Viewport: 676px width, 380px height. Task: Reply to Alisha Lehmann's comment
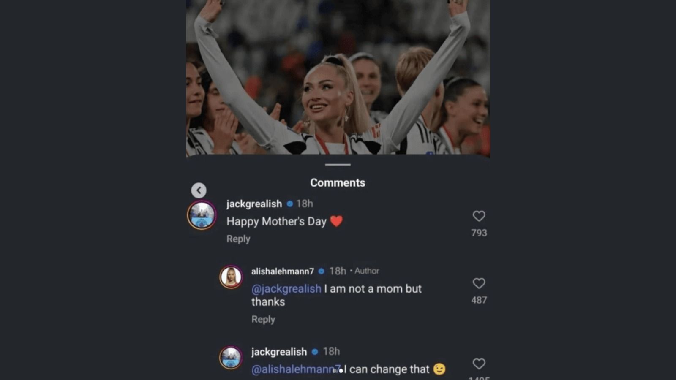click(263, 320)
